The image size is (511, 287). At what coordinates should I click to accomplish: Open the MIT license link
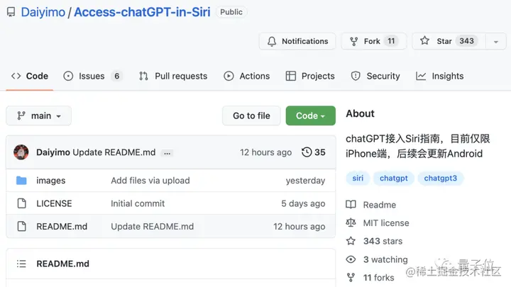(386, 223)
